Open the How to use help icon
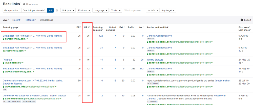Screen dimensions: 253x105 pos(24,4)
